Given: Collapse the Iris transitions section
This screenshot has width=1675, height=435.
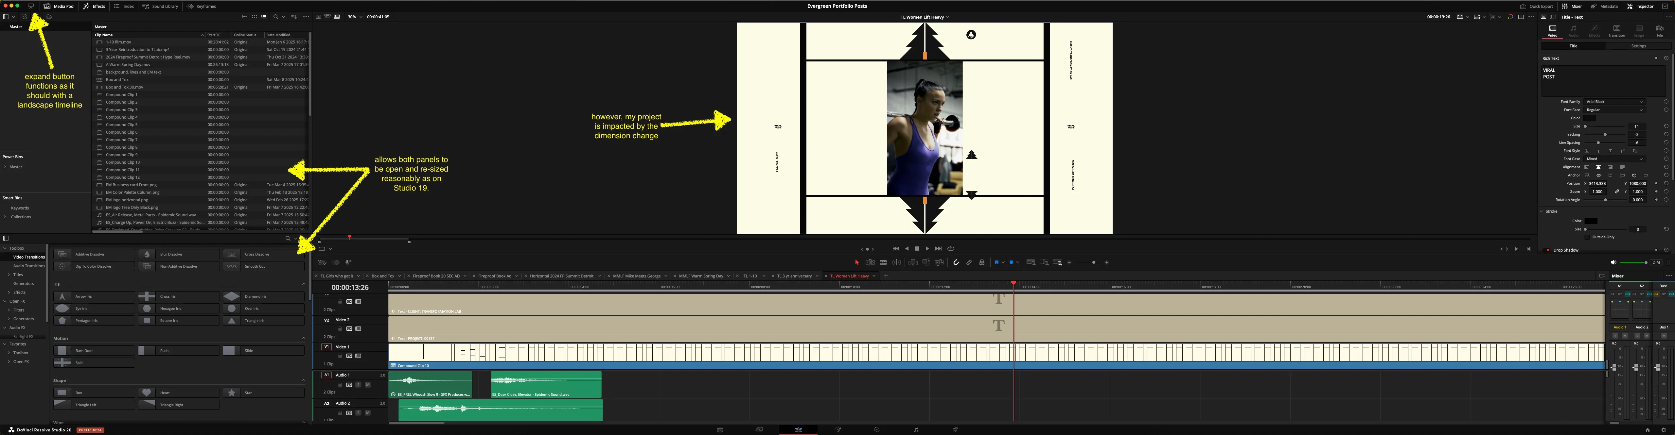Looking at the screenshot, I should 304,284.
